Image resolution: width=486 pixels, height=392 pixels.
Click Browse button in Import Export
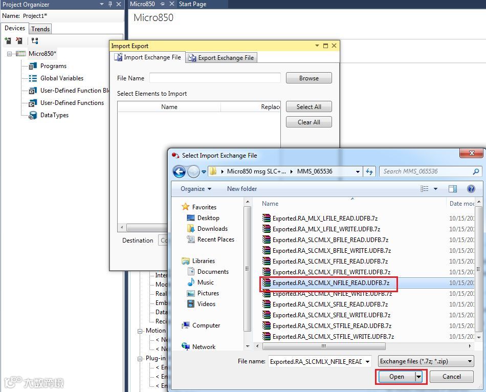[308, 78]
